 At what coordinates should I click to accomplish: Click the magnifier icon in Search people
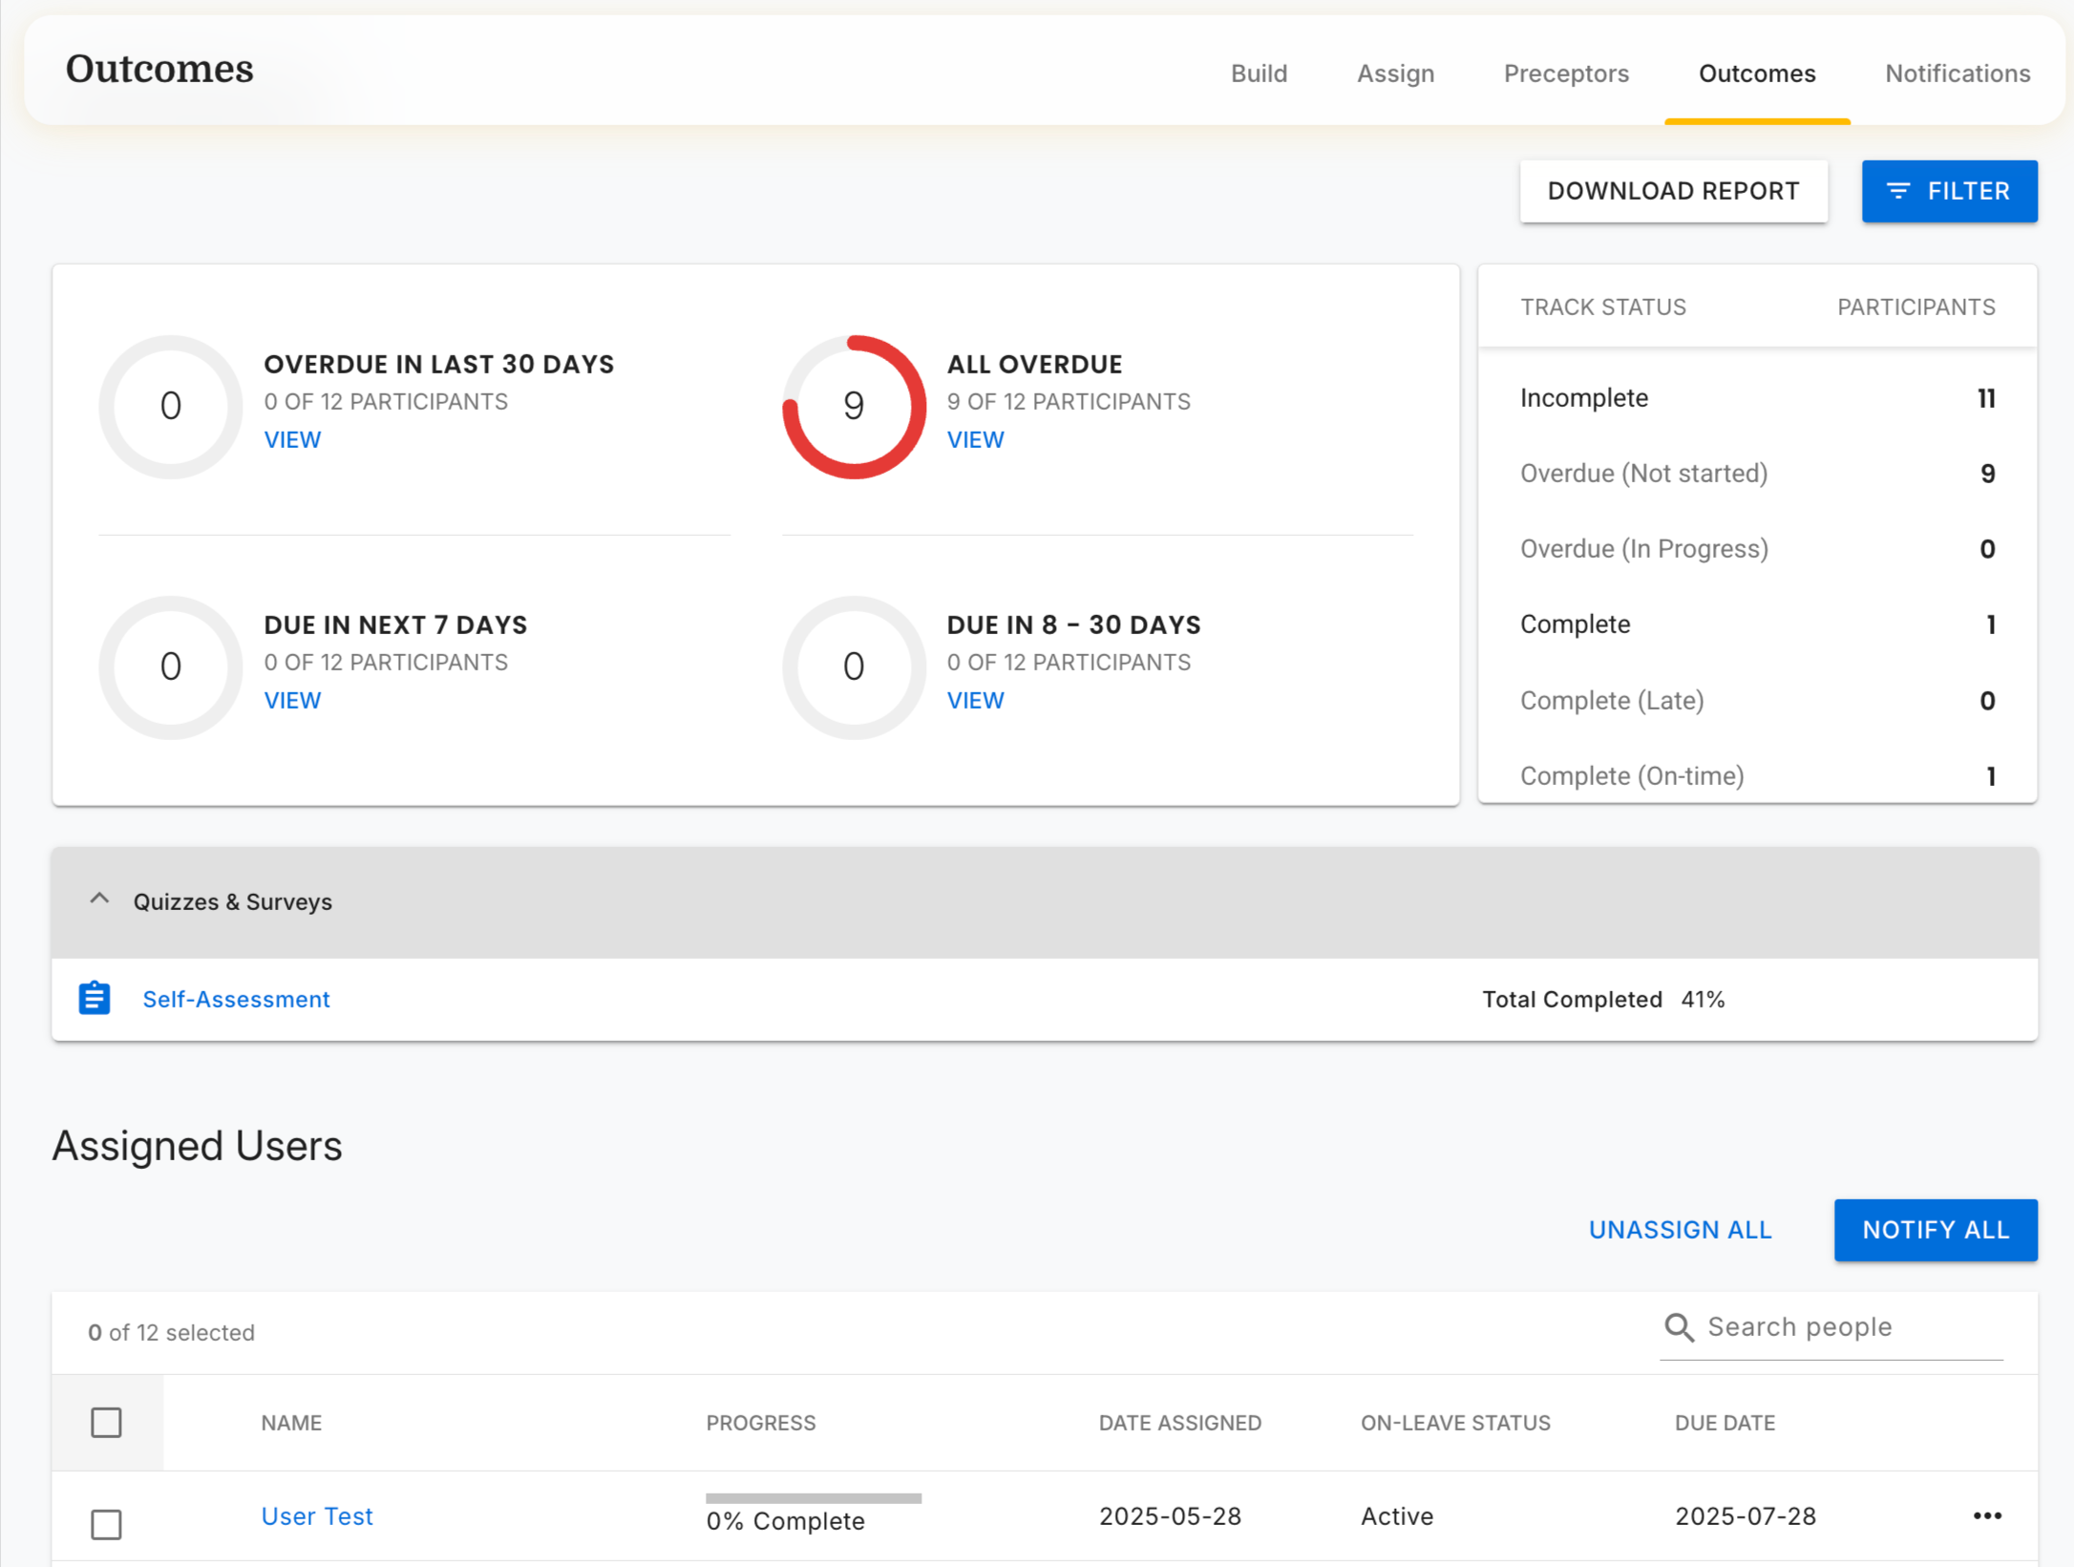[x=1679, y=1327]
